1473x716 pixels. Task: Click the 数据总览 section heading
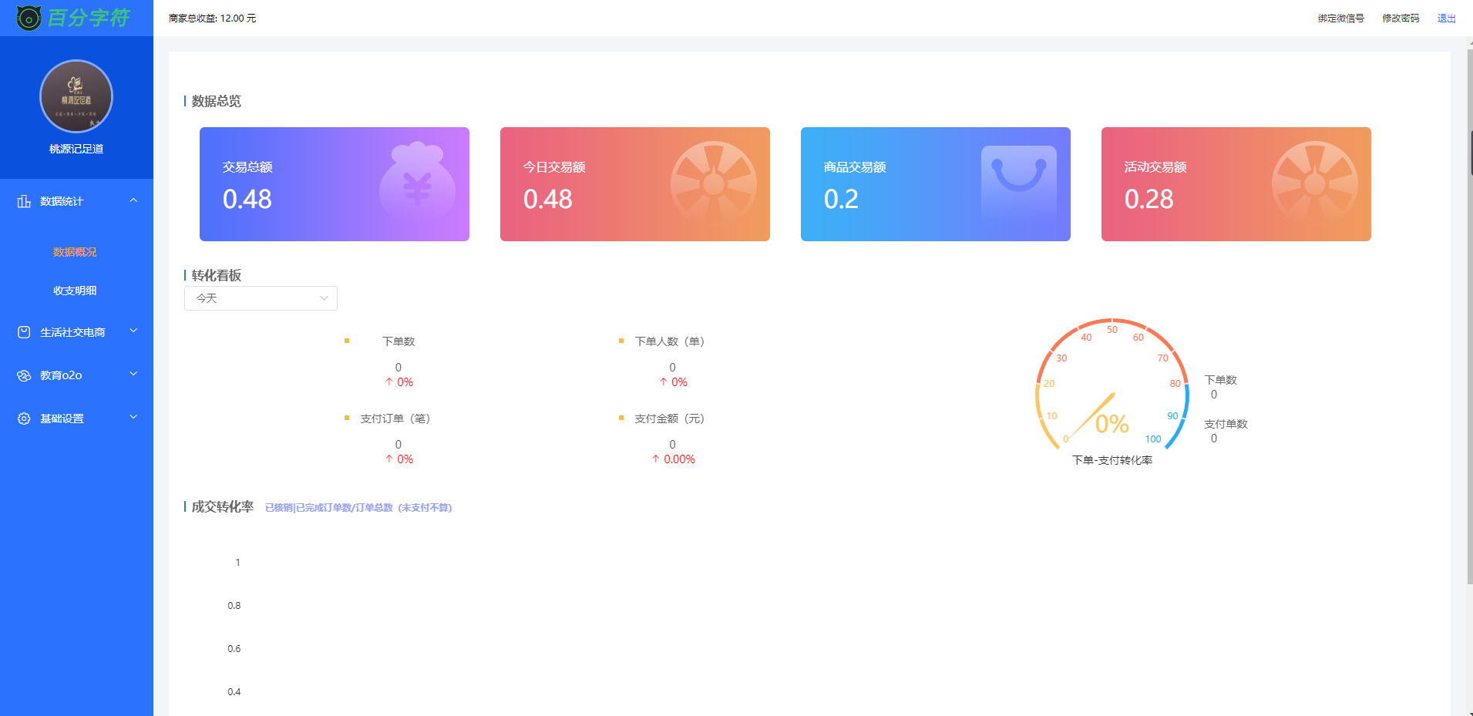click(x=216, y=101)
